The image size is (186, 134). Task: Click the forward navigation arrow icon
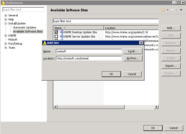pos(172,10)
